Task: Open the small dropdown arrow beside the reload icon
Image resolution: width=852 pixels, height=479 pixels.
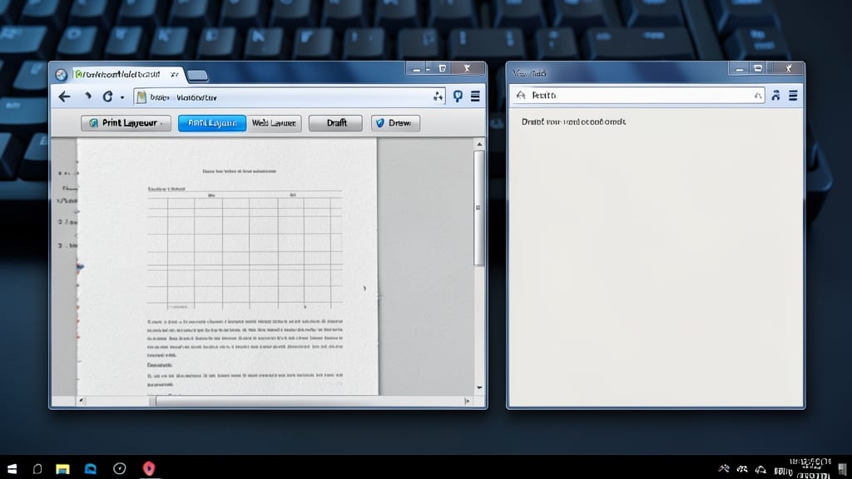Action: (x=122, y=98)
